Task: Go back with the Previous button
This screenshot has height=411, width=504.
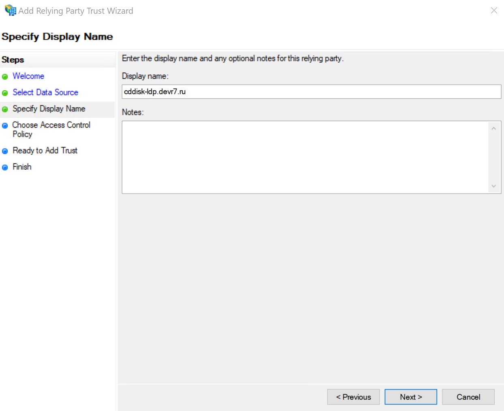Action: tap(353, 397)
